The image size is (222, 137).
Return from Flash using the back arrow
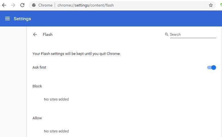(x=35, y=34)
